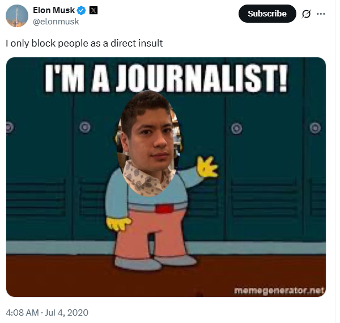The height and width of the screenshot is (323, 340).
Task: Click the @elonmusk handle
Action: pos(56,22)
